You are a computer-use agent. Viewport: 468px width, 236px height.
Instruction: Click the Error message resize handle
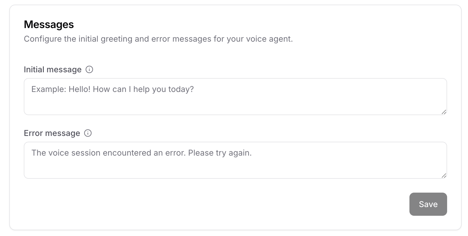point(444,175)
